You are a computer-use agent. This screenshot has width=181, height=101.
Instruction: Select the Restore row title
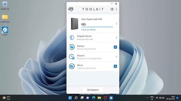[x=81, y=56]
